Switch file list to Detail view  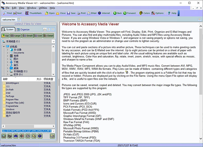coord(48,36)
